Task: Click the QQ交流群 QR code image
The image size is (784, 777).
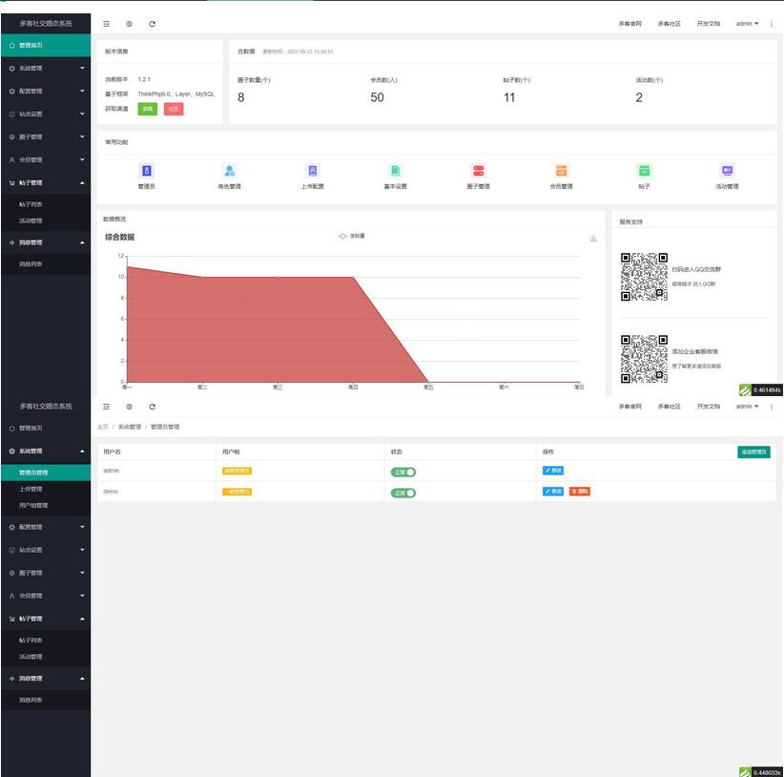Action: pyautogui.click(x=644, y=277)
